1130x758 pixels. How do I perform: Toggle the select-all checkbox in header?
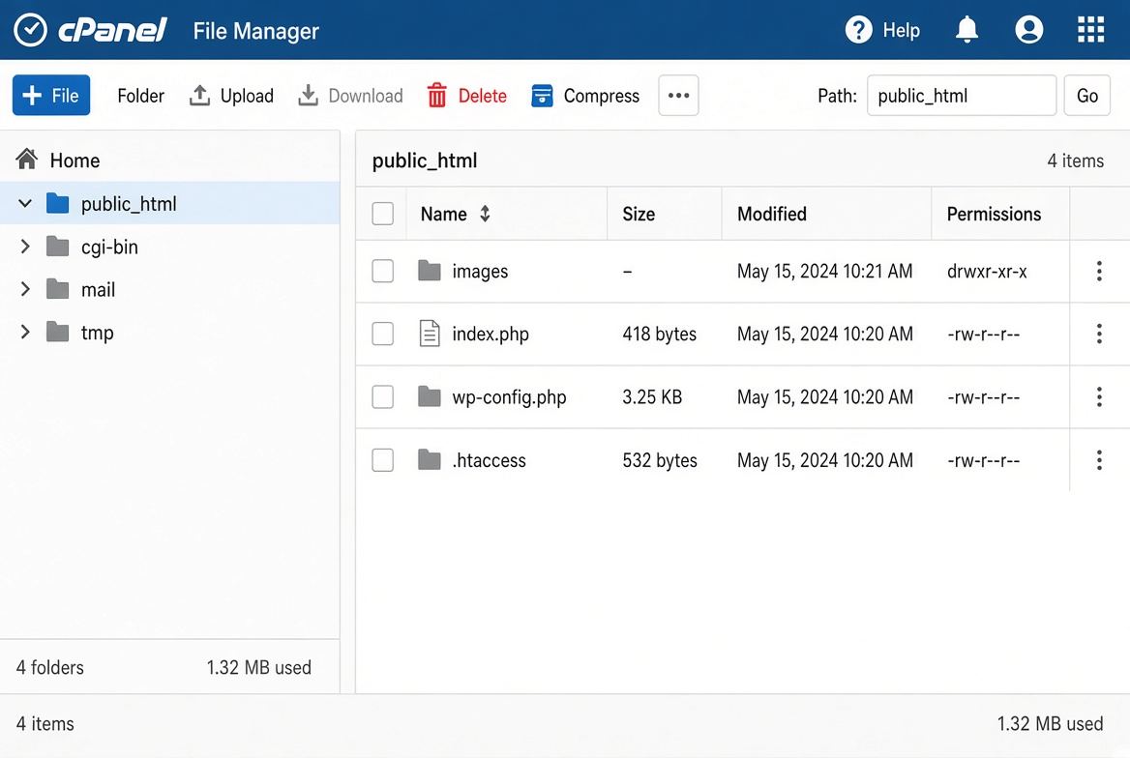tap(383, 214)
